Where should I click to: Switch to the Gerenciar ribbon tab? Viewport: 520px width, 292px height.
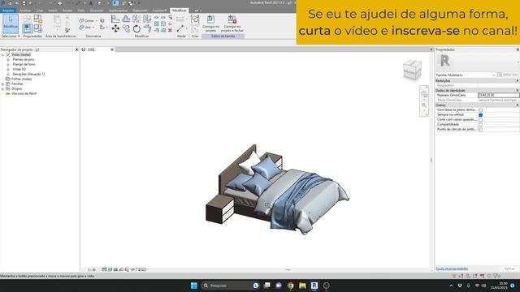coord(96,11)
